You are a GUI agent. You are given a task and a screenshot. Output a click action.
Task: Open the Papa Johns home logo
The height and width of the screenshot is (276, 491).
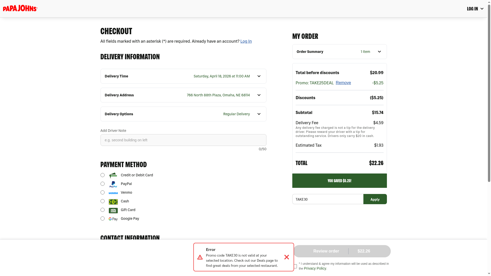pos(20,8)
